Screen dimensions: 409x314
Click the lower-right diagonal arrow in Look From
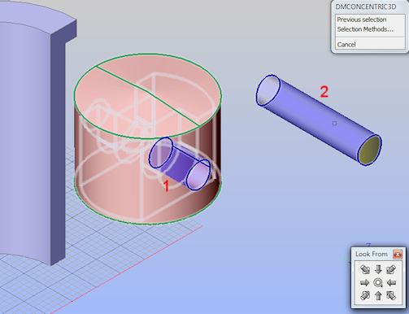(x=391, y=295)
